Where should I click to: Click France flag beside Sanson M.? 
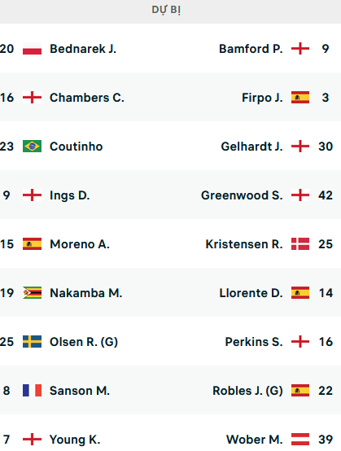pyautogui.click(x=32, y=391)
